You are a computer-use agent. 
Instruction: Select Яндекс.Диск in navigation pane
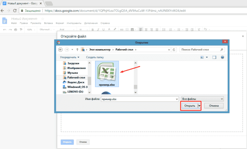(x=75, y=82)
